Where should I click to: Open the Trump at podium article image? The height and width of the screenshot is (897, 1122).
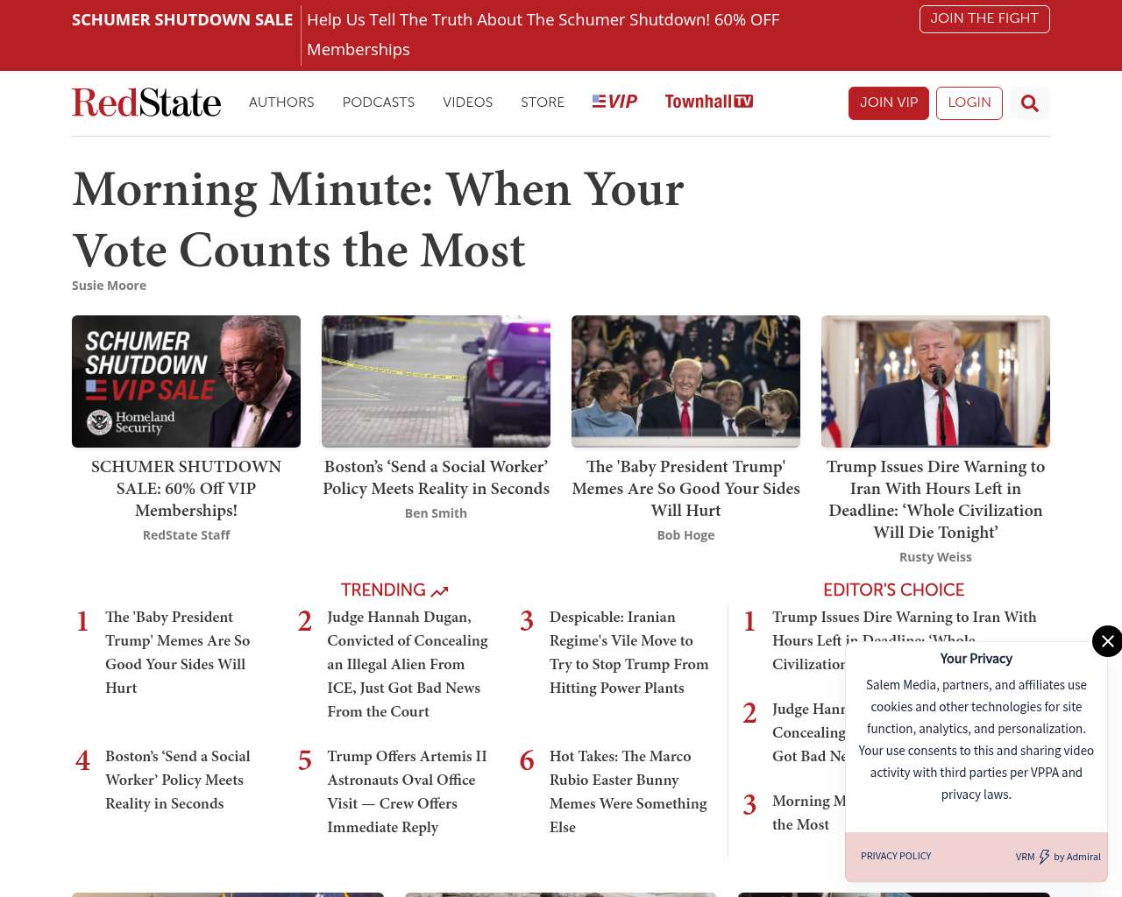(x=935, y=381)
